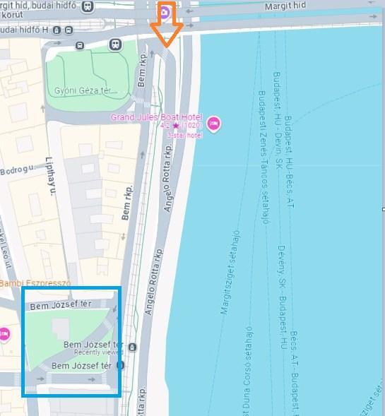The image size is (385, 416).
Task: Click the small bus stop icon above Gyóni Géza tér park
Action: [x=80, y=45]
